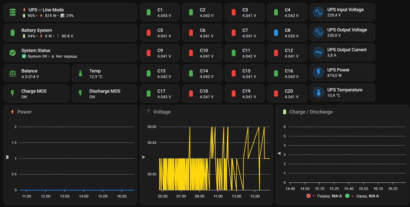Open the C1 cell voltage tile
The image size is (410, 207).
[159, 12]
